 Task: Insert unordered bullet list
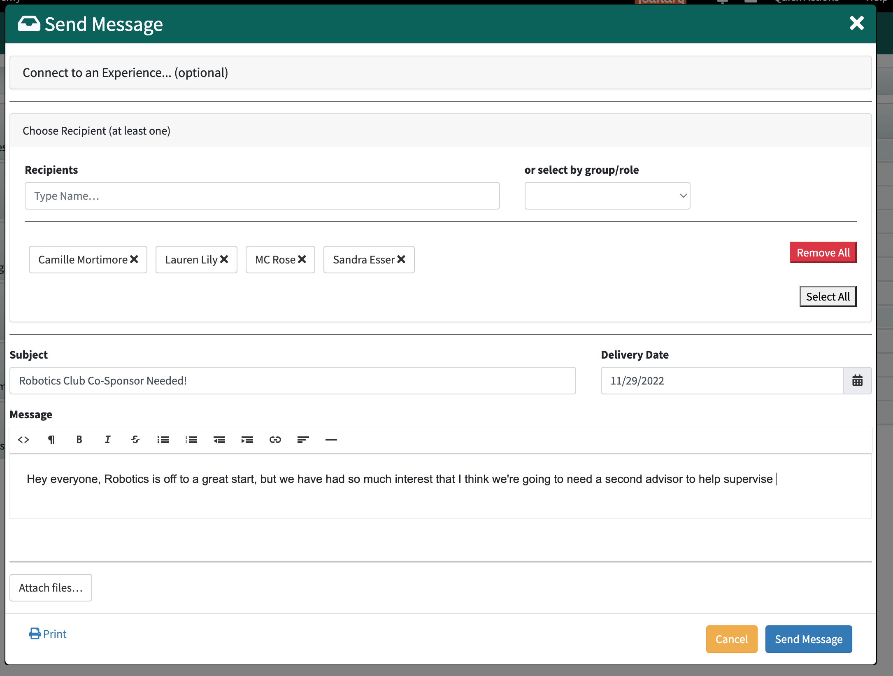[x=163, y=440]
